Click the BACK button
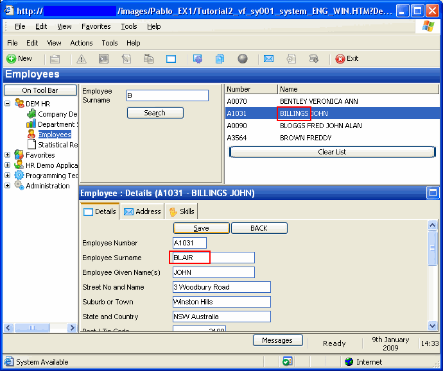443x371 pixels. pyautogui.click(x=259, y=228)
